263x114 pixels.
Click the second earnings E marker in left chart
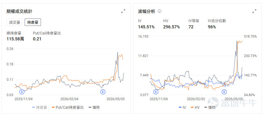click(x=103, y=92)
